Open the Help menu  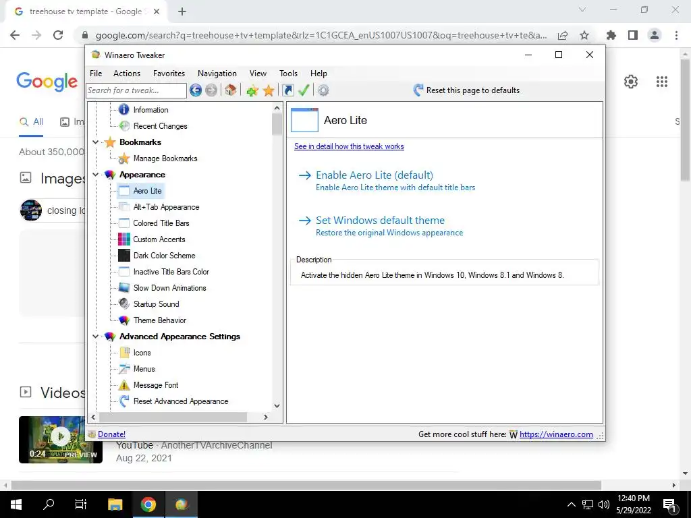(319, 74)
